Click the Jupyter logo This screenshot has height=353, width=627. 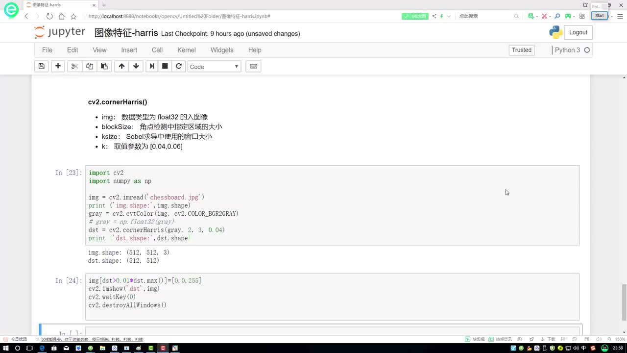(60, 32)
